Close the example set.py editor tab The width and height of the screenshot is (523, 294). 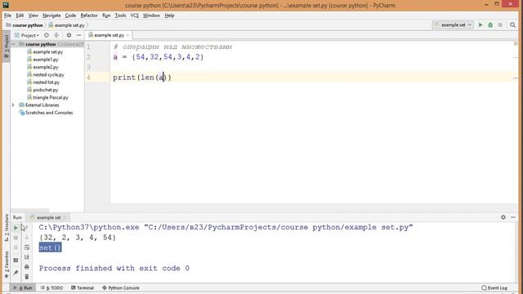[127, 35]
